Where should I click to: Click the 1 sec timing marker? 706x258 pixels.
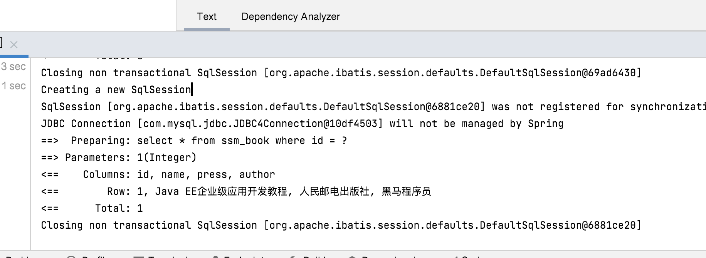pyautogui.click(x=13, y=85)
